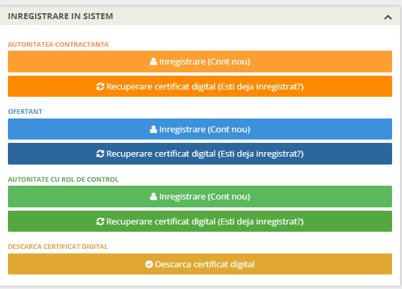Click refresh icon on orange Recuperare button
Image resolution: width=402 pixels, height=289 pixels.
click(x=100, y=87)
